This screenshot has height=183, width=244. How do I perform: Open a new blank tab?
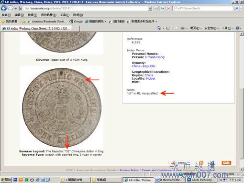point(76,29)
